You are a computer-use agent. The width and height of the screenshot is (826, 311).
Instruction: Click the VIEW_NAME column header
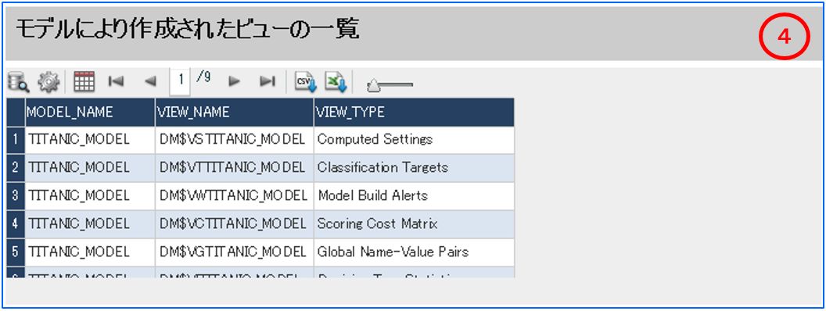(235, 112)
